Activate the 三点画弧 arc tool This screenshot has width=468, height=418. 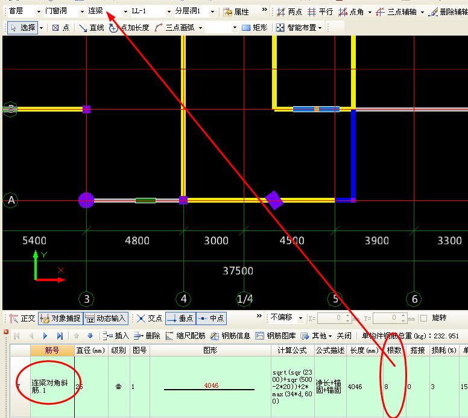pyautogui.click(x=175, y=28)
